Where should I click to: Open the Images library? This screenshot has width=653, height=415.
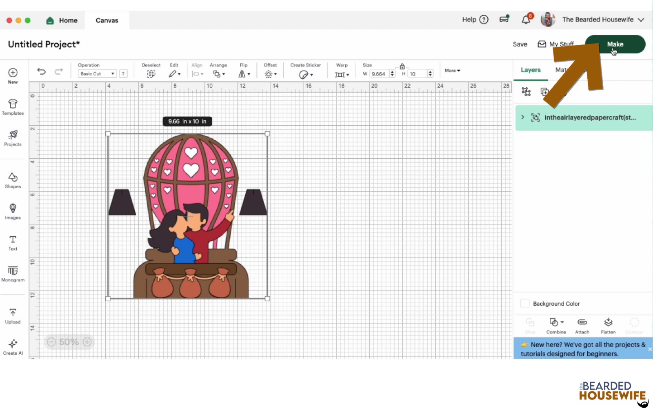(13, 211)
